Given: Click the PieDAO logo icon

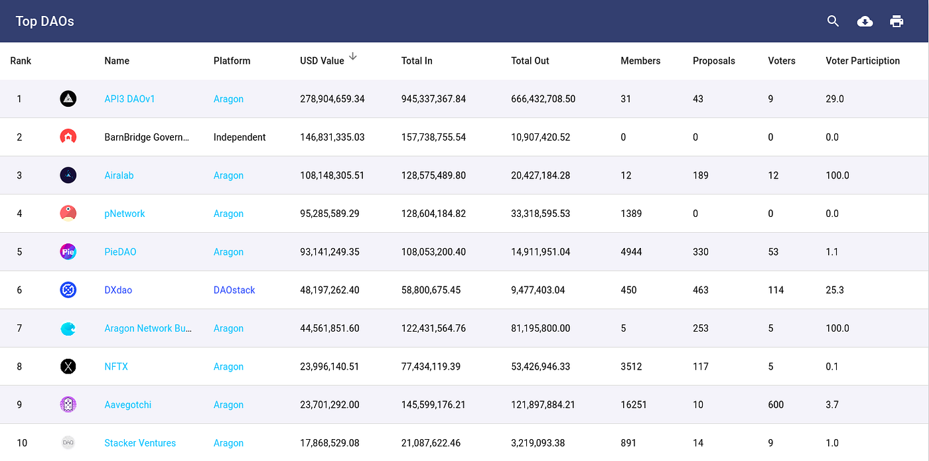Looking at the screenshot, I should [x=68, y=252].
